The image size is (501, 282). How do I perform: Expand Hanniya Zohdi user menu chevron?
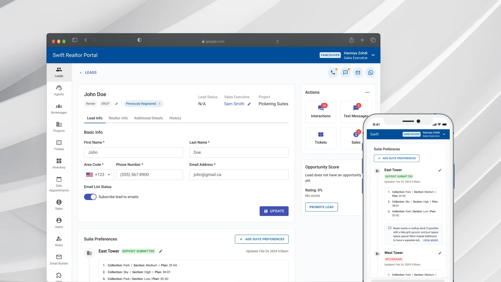click(373, 55)
